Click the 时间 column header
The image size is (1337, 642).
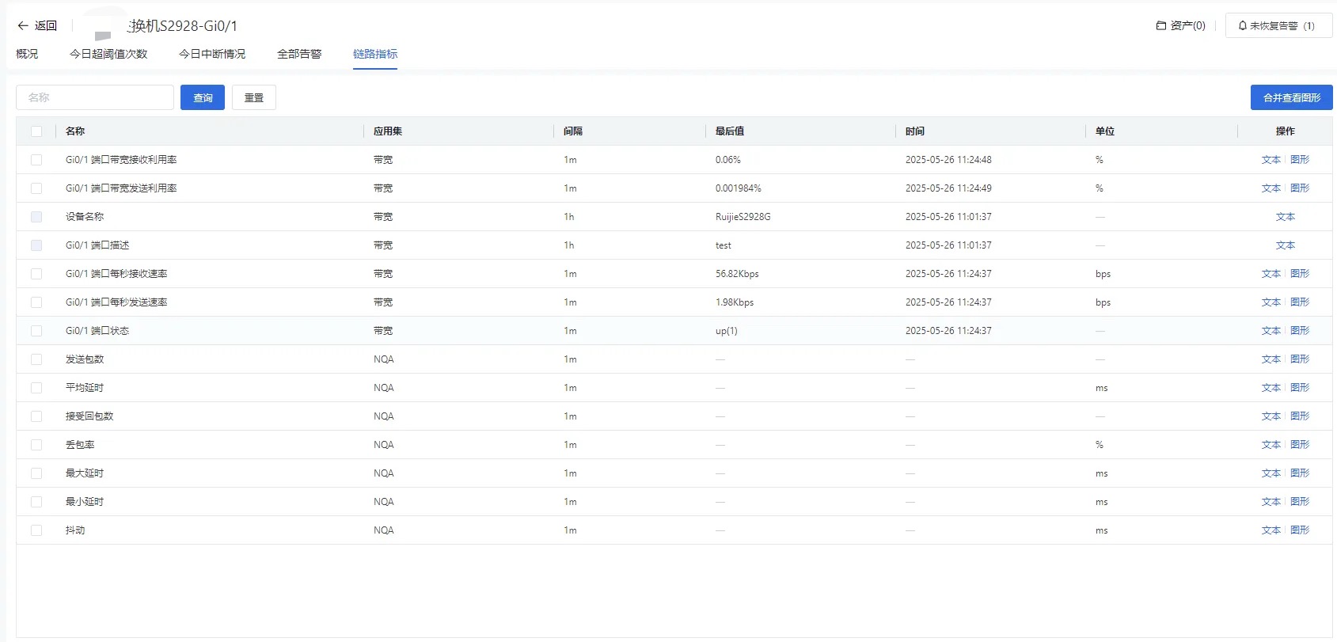[915, 131]
